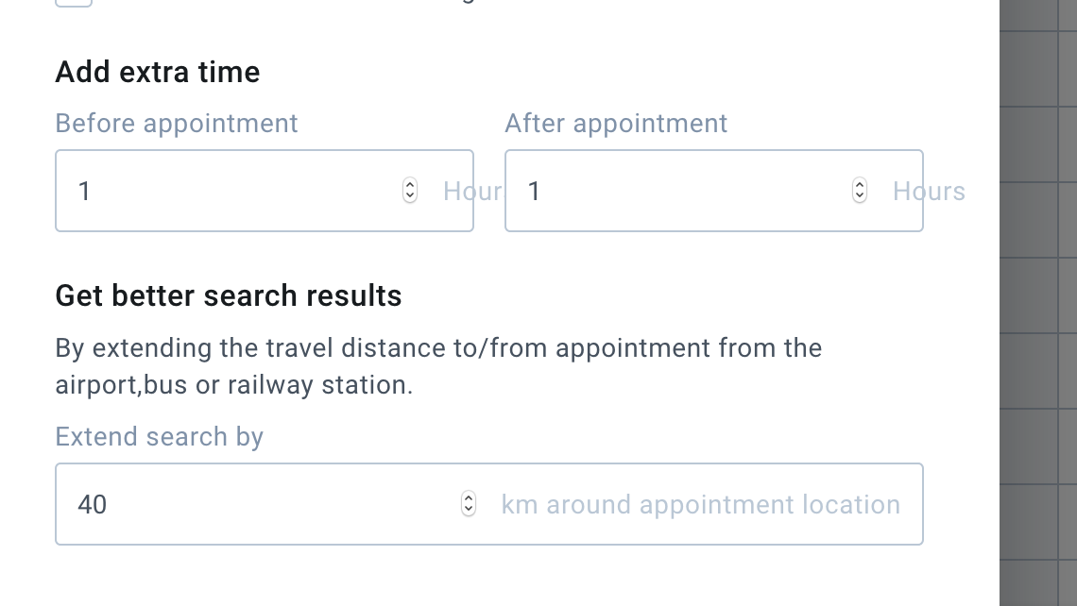Image resolution: width=1077 pixels, height=606 pixels.
Task: Click the Before appointment stepper up arrow
Action: pos(410,186)
